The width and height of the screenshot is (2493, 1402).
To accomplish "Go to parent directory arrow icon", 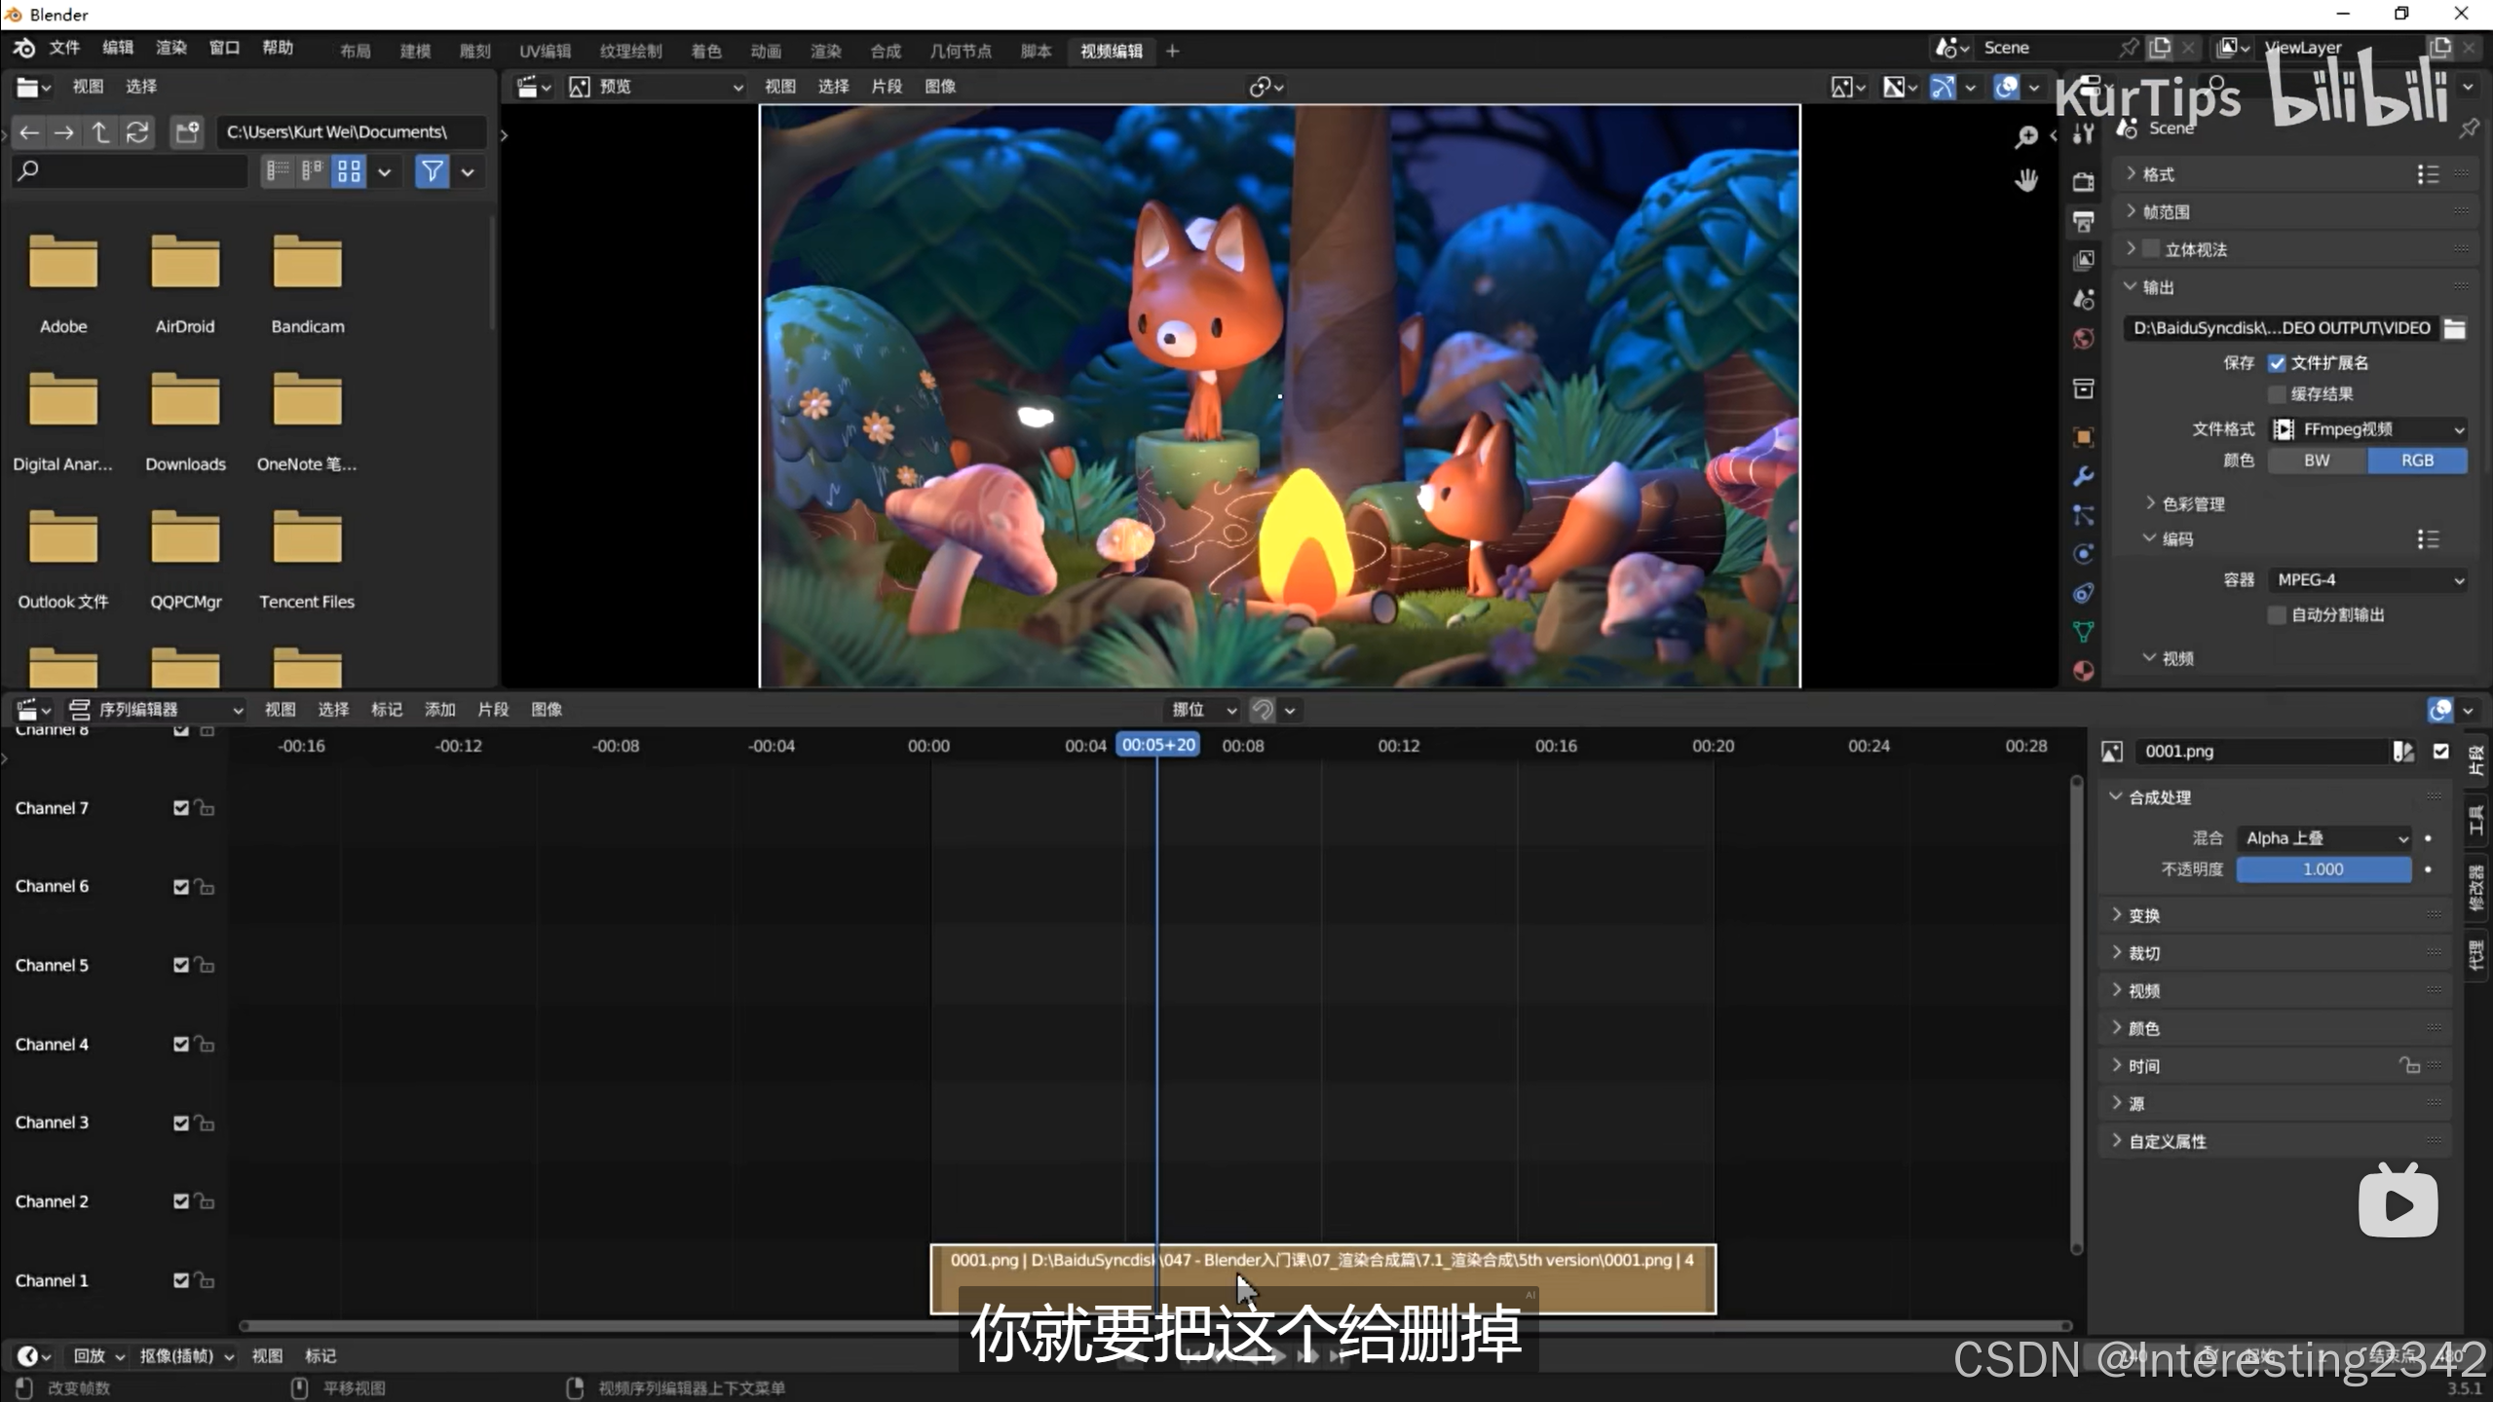I will pyautogui.click(x=100, y=132).
